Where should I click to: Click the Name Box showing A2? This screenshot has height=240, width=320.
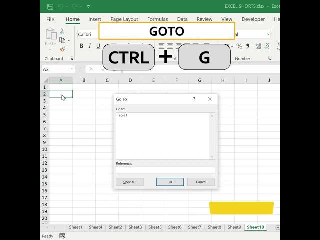tap(56, 69)
